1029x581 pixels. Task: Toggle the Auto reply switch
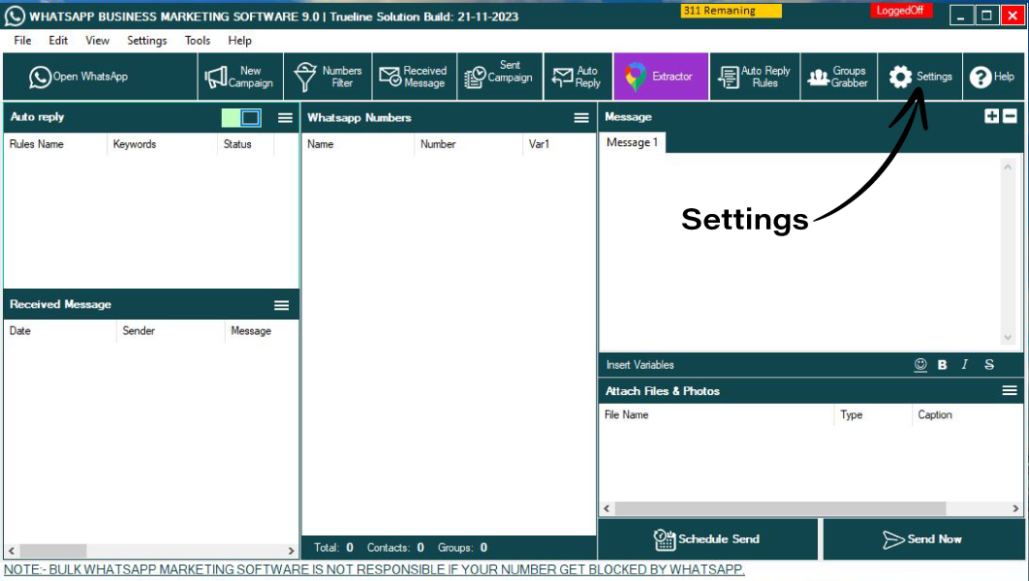pos(241,118)
